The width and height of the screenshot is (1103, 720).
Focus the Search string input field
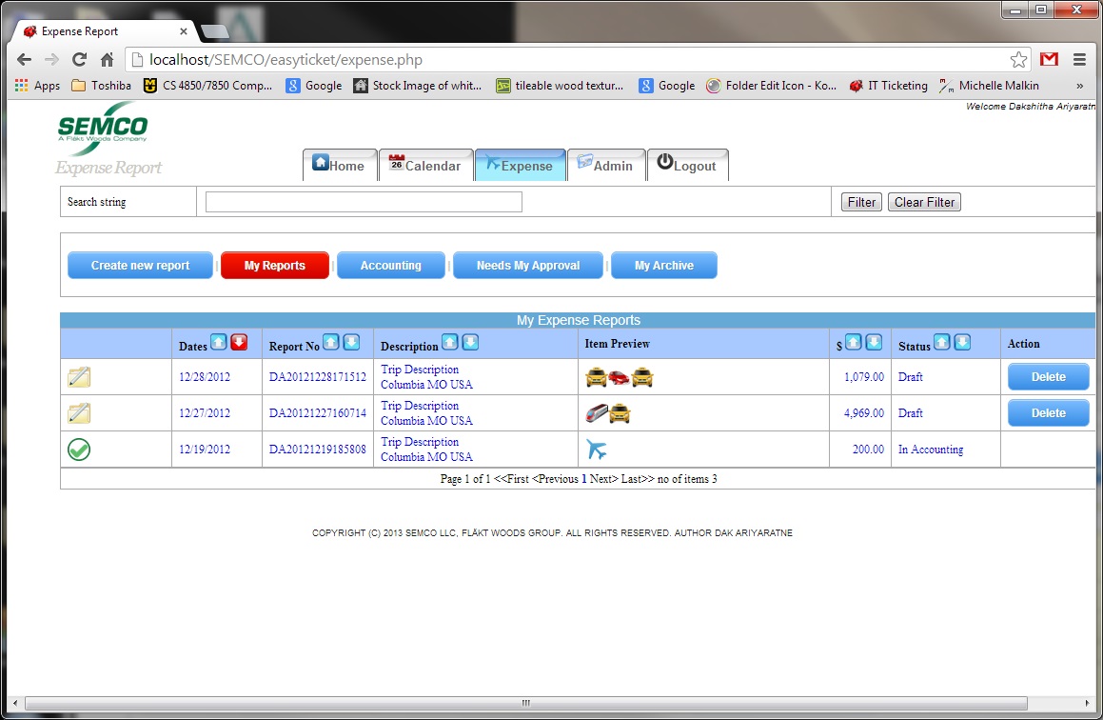(364, 202)
